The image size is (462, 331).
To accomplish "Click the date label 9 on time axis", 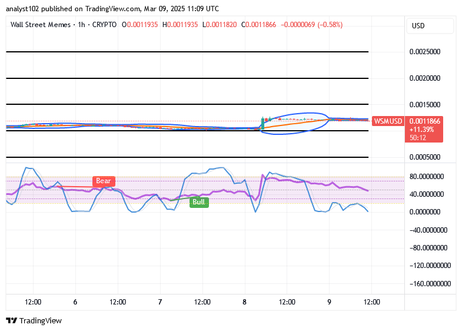I will coord(329,302).
